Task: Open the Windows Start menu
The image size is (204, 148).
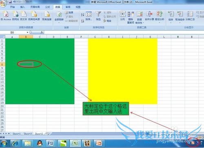Action: click(x=4, y=144)
